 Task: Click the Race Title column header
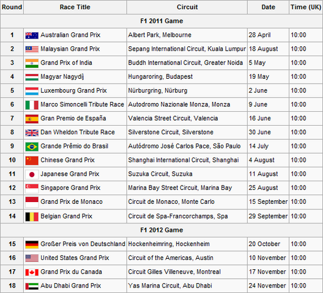pyautogui.click(x=75, y=7)
